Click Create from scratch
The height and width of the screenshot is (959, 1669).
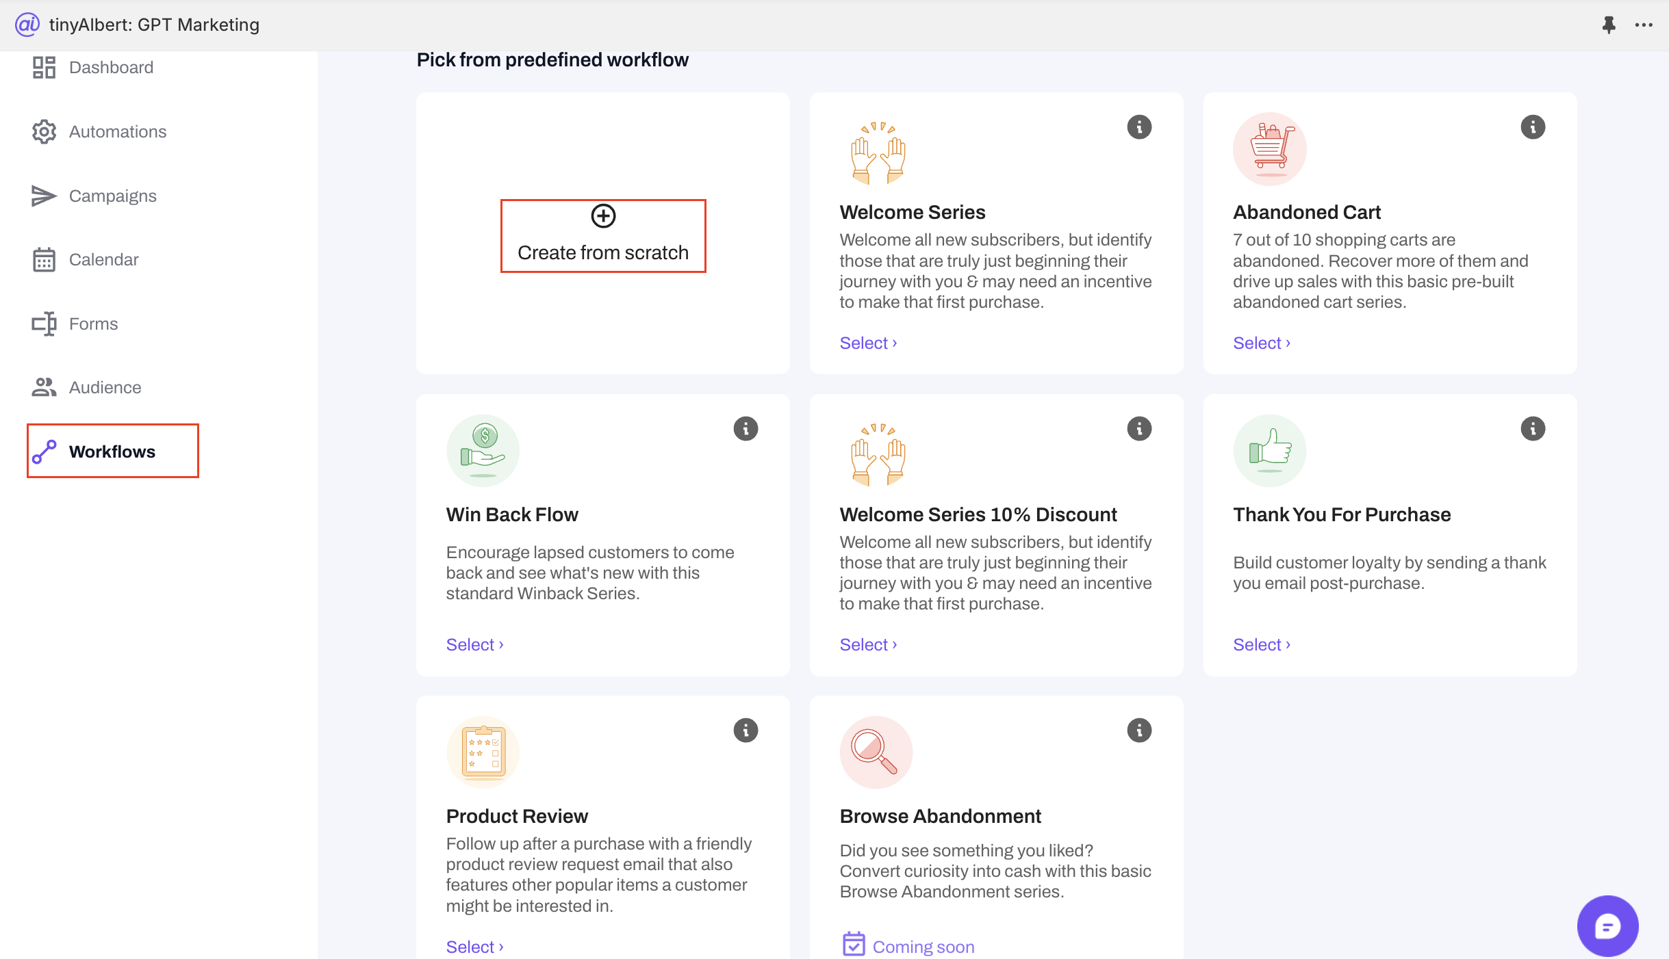click(x=602, y=236)
